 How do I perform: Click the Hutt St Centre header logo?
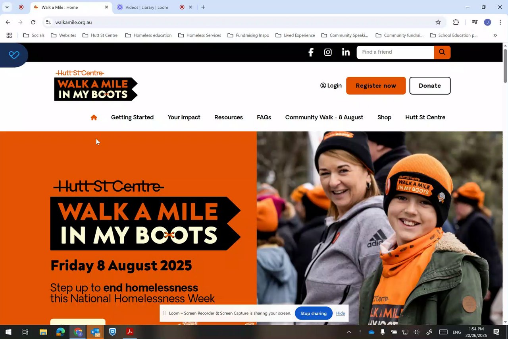[x=96, y=85]
